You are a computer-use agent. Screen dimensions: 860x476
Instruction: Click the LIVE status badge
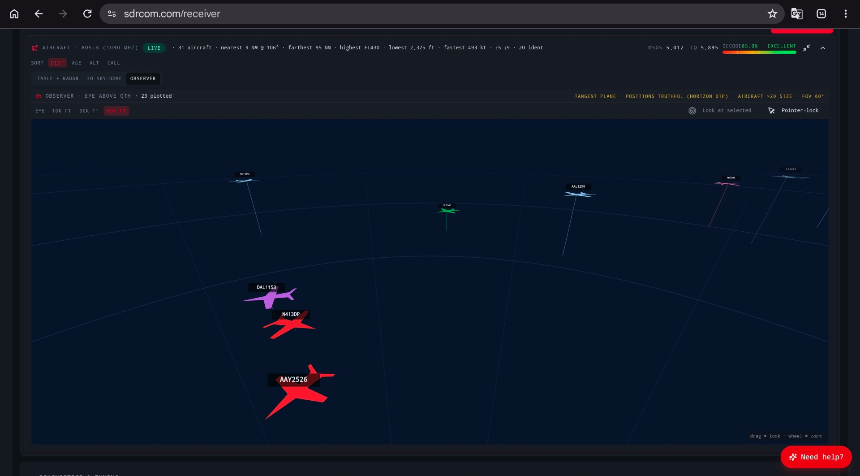point(154,48)
